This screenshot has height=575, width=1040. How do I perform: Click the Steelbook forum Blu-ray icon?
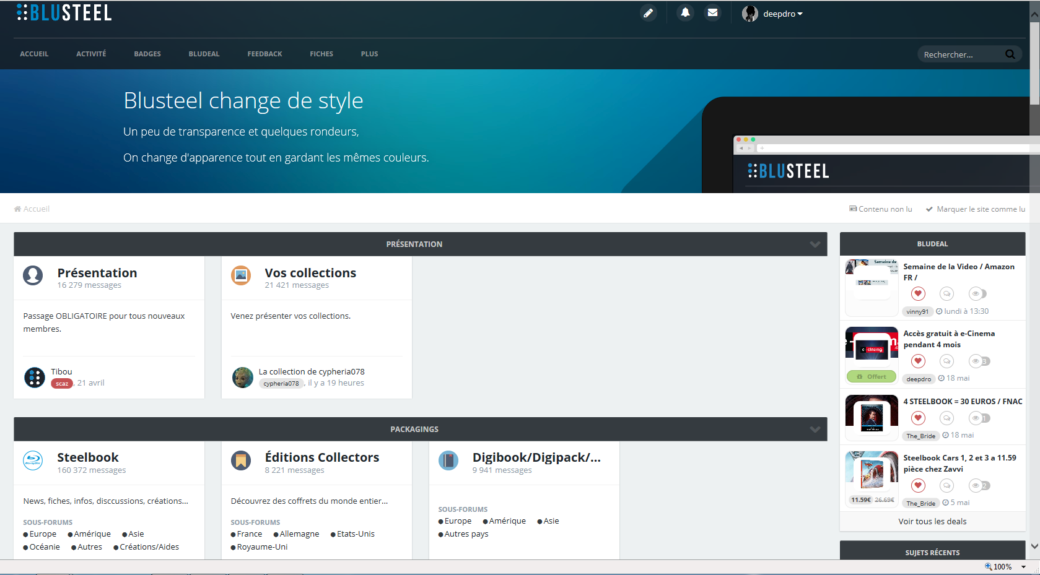33,460
